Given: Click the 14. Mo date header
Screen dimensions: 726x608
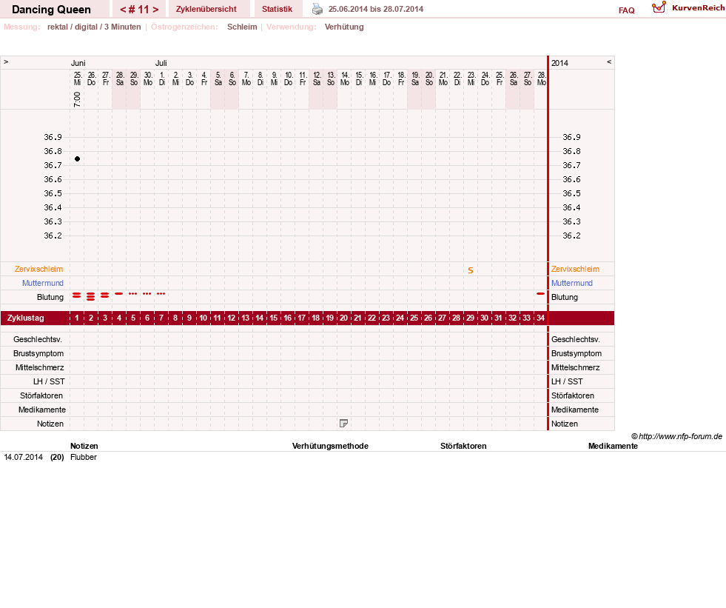Looking at the screenshot, I should tap(345, 78).
